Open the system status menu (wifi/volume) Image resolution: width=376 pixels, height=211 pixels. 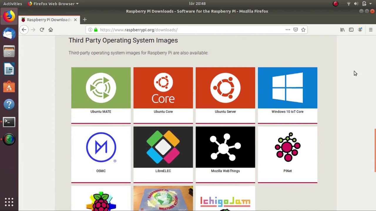point(360,4)
